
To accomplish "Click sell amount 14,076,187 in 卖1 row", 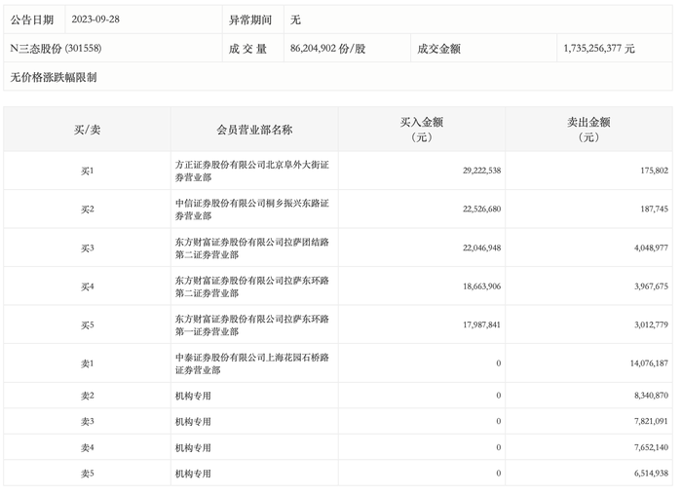I will click(x=649, y=363).
